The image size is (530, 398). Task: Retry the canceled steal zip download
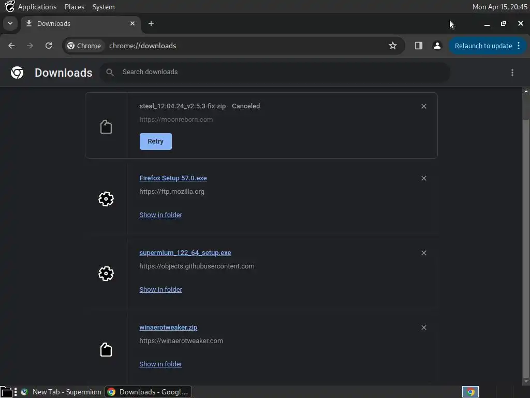[x=155, y=141]
